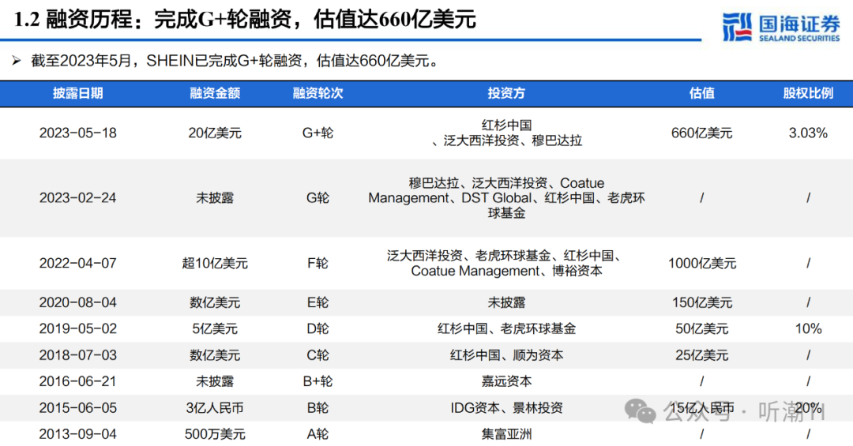
Task: Click the '股权比例' column header
Action: click(808, 93)
